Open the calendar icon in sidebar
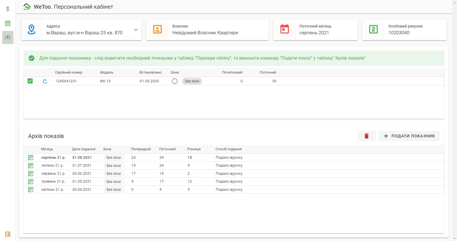Image resolution: width=457 pixels, height=241 pixels. (x=8, y=23)
